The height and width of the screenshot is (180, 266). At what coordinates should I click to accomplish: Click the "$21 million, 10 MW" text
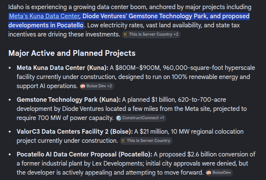pos(164,132)
